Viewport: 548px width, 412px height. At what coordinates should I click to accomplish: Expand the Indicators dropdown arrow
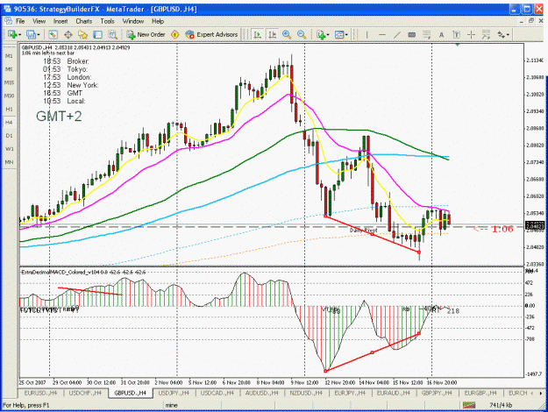pyautogui.click(x=328, y=34)
